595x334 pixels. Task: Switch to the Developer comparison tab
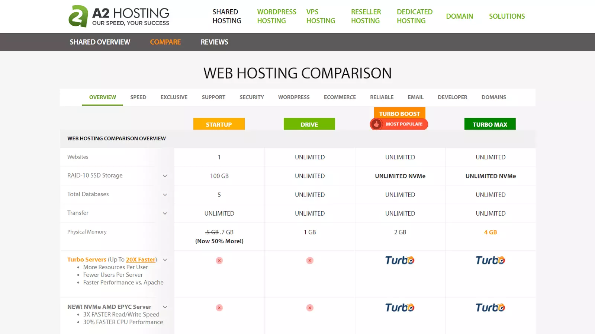click(453, 97)
